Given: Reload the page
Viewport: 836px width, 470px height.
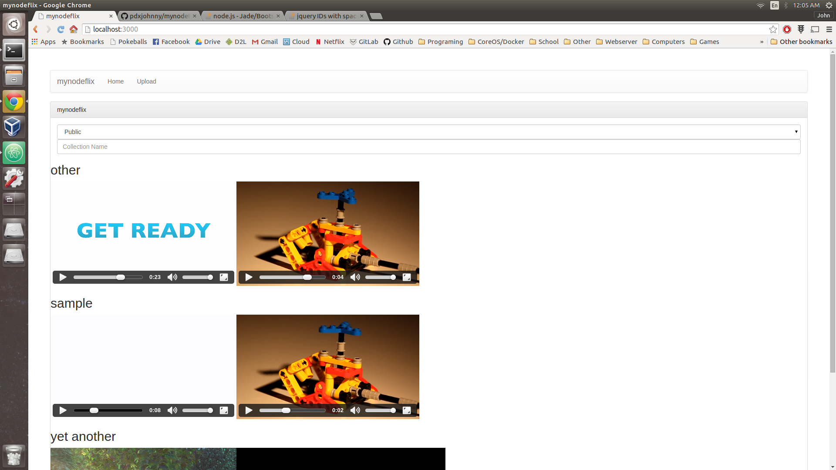Looking at the screenshot, I should click(61, 29).
